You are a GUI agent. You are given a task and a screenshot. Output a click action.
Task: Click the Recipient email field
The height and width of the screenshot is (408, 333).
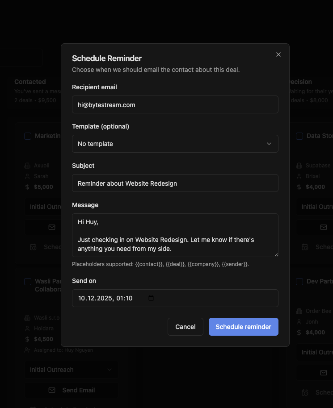175,104
